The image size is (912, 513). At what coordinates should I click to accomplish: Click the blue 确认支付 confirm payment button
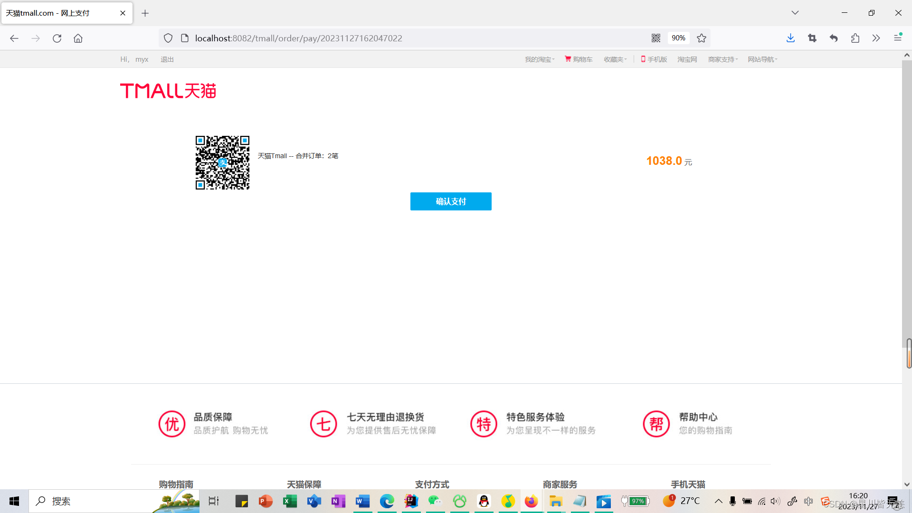point(451,201)
